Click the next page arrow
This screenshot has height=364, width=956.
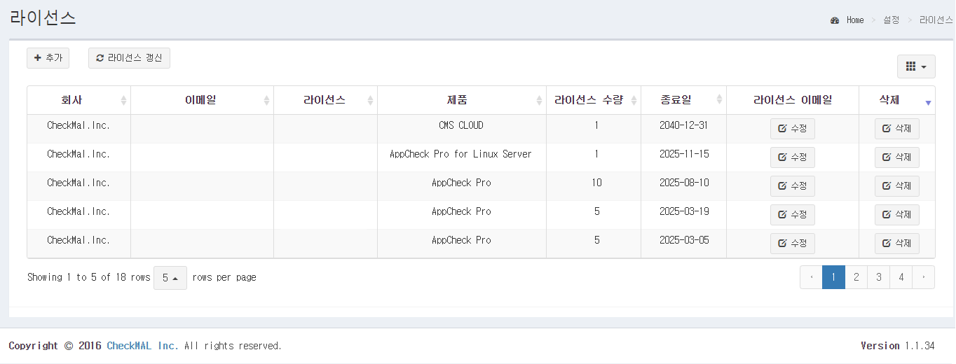point(923,277)
